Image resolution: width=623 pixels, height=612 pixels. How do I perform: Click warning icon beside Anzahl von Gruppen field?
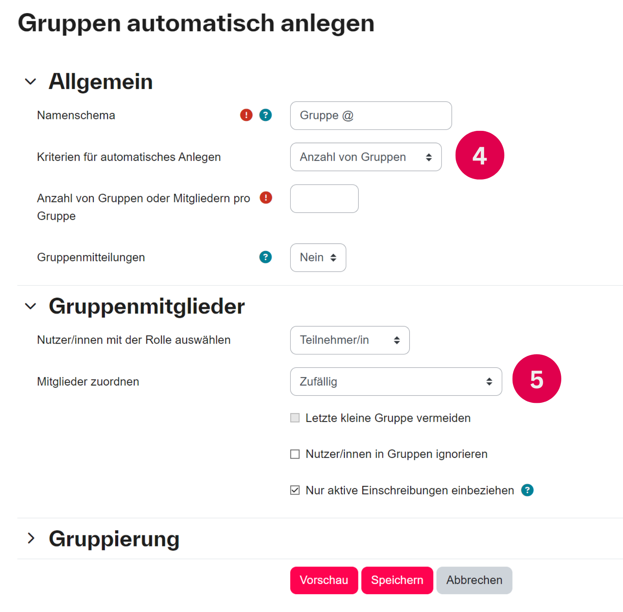266,198
